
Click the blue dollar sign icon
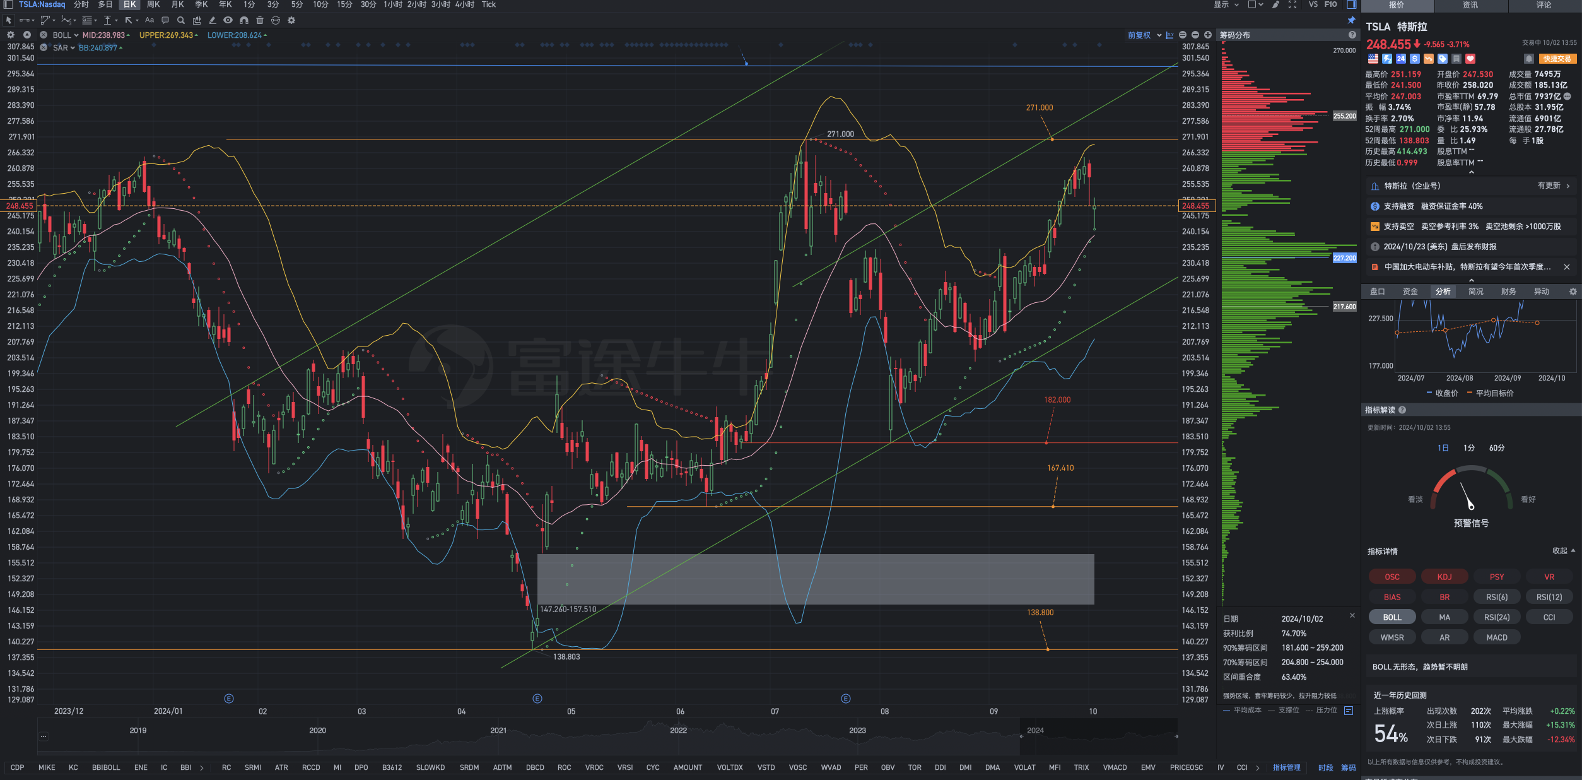[1415, 59]
